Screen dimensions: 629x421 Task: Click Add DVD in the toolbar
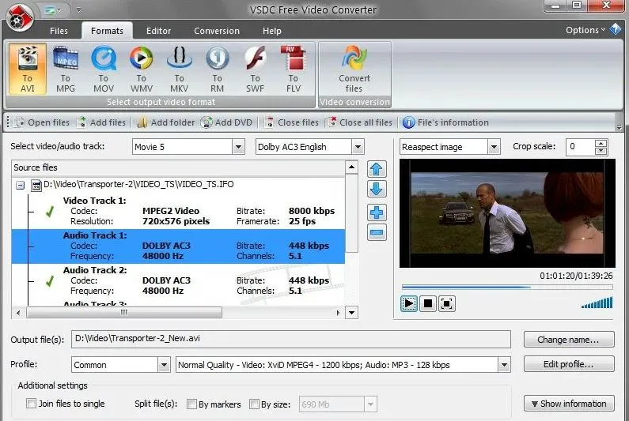[x=226, y=122]
